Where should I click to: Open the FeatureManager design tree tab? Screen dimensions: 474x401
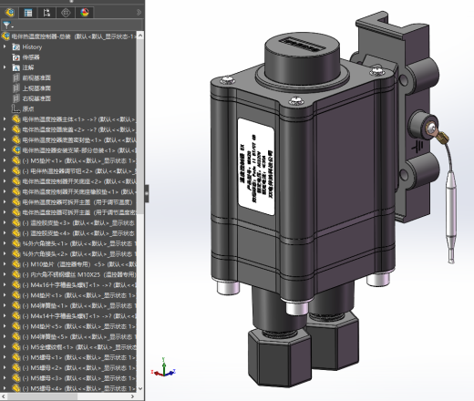pos(10,13)
